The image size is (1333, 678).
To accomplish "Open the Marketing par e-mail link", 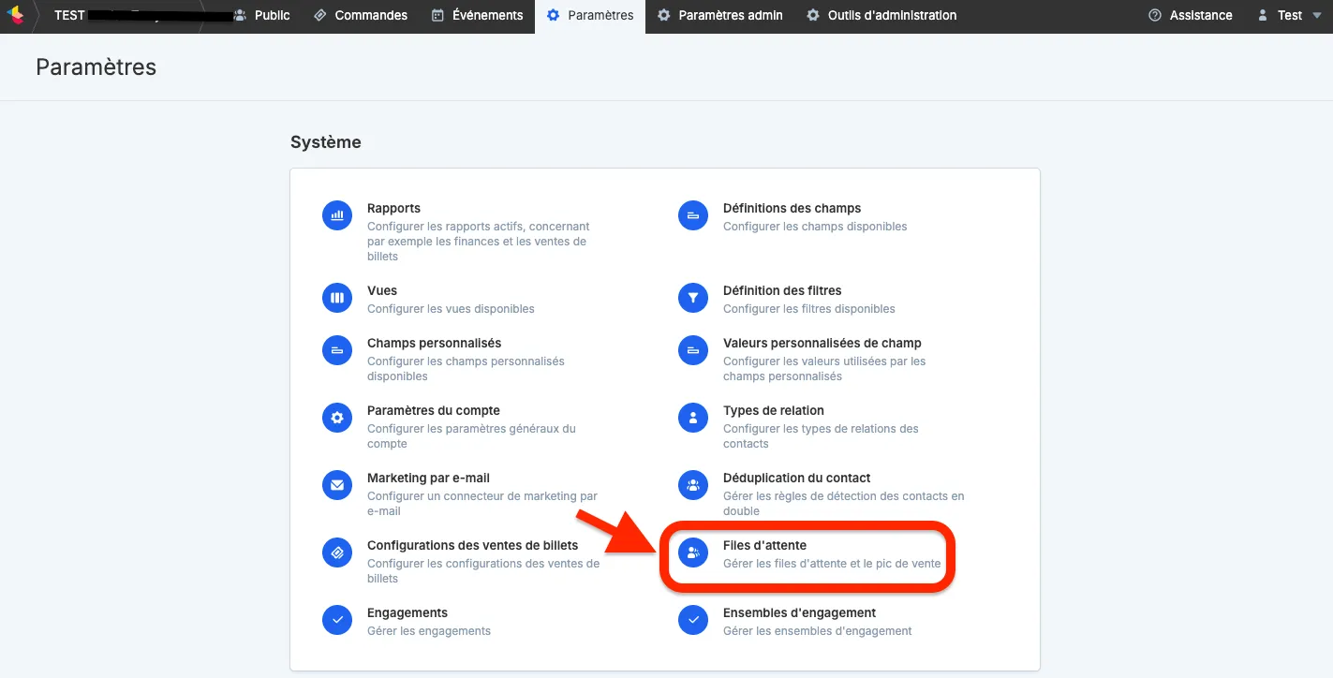I will [x=428, y=478].
